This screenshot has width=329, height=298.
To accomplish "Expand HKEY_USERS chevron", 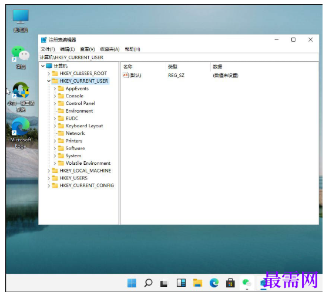I will click(49, 178).
